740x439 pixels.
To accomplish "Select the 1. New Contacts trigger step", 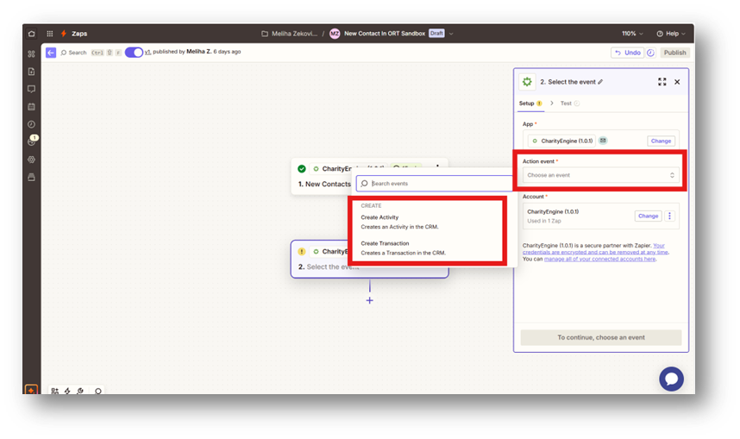I will coord(324,184).
